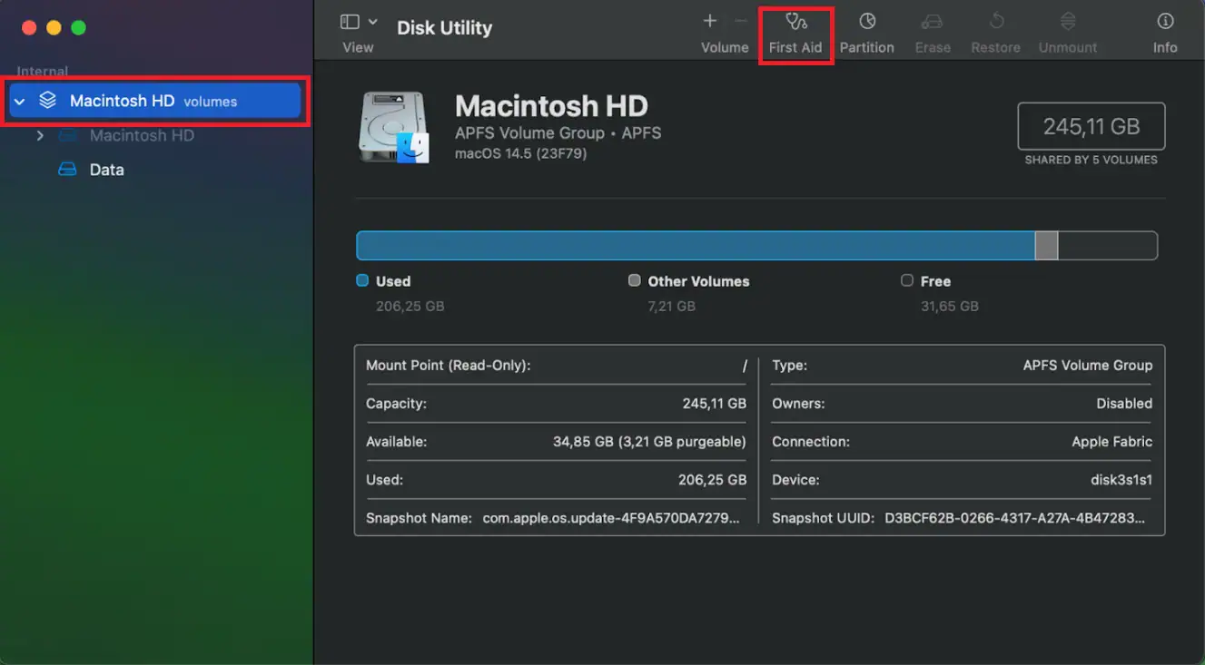Click the 245,11 GB capacity box

point(1091,126)
